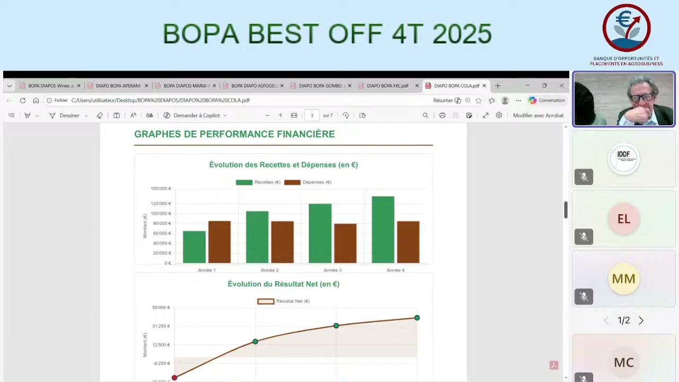679x382 pixels.
Task: Click the print icon
Action: [442, 115]
